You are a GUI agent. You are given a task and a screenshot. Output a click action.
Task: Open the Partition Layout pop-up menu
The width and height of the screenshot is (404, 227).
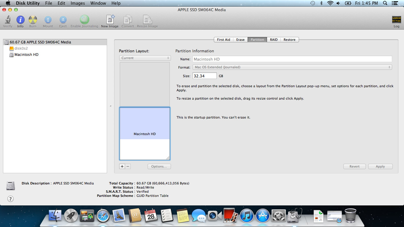coord(145,58)
